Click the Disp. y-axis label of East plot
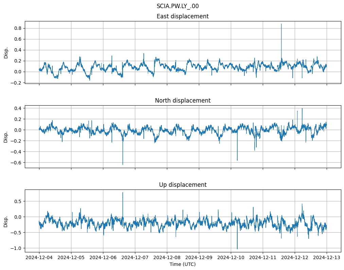Image resolution: width=344 pixels, height=270 pixels. 6,53
